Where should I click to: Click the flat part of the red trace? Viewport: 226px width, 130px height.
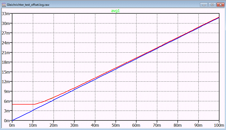tap(23, 104)
